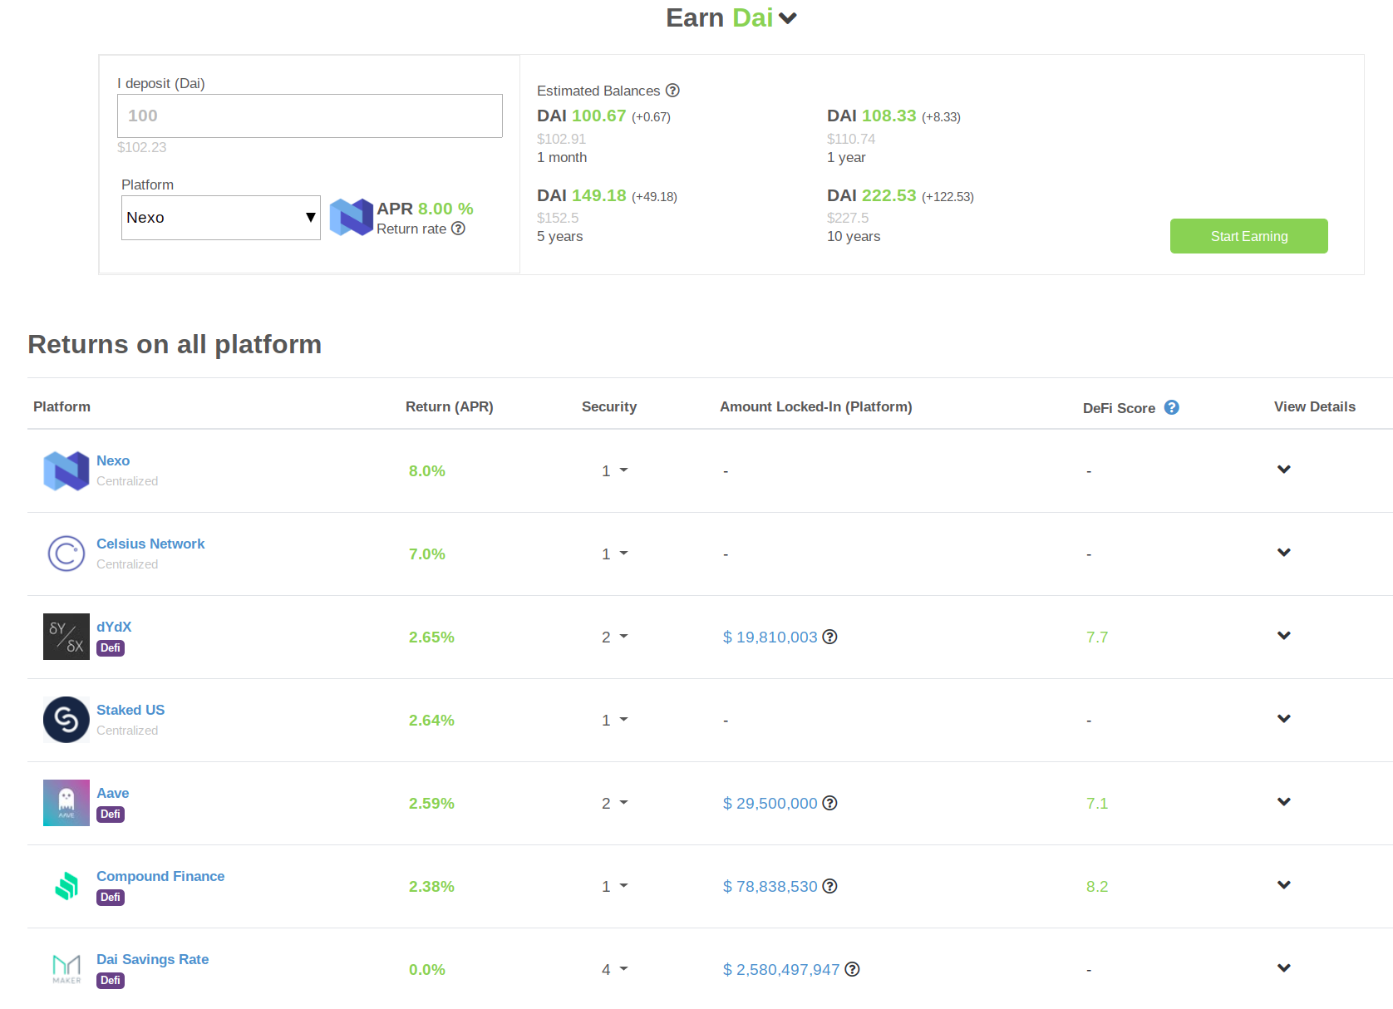Viewport: 1393px width, 1009px height.
Task: Open Nexo security dropdown caret
Action: 624,470
